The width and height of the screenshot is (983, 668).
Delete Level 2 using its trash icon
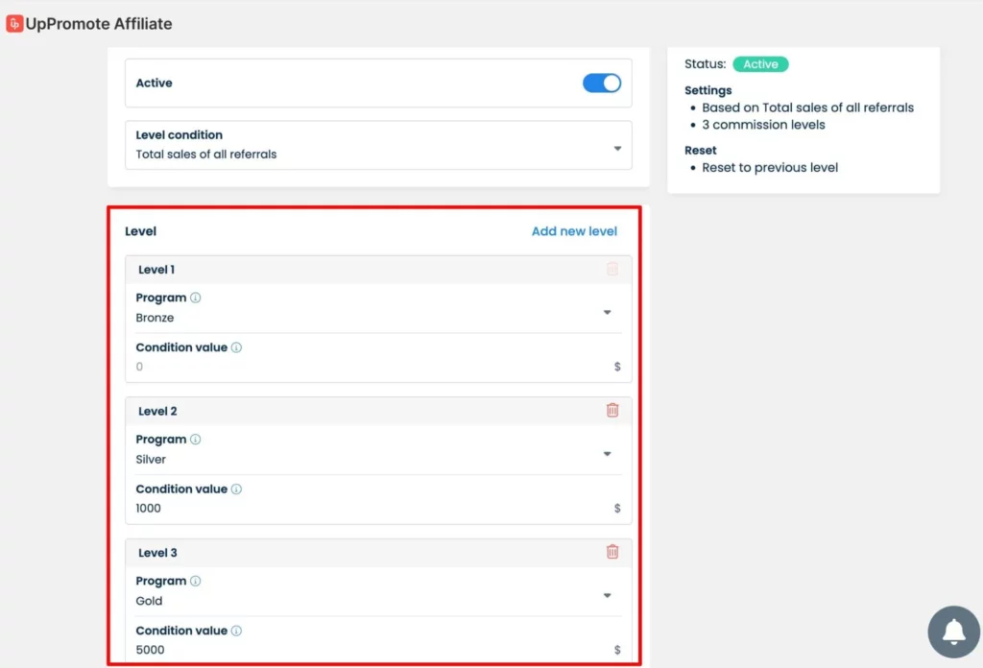[x=612, y=410]
